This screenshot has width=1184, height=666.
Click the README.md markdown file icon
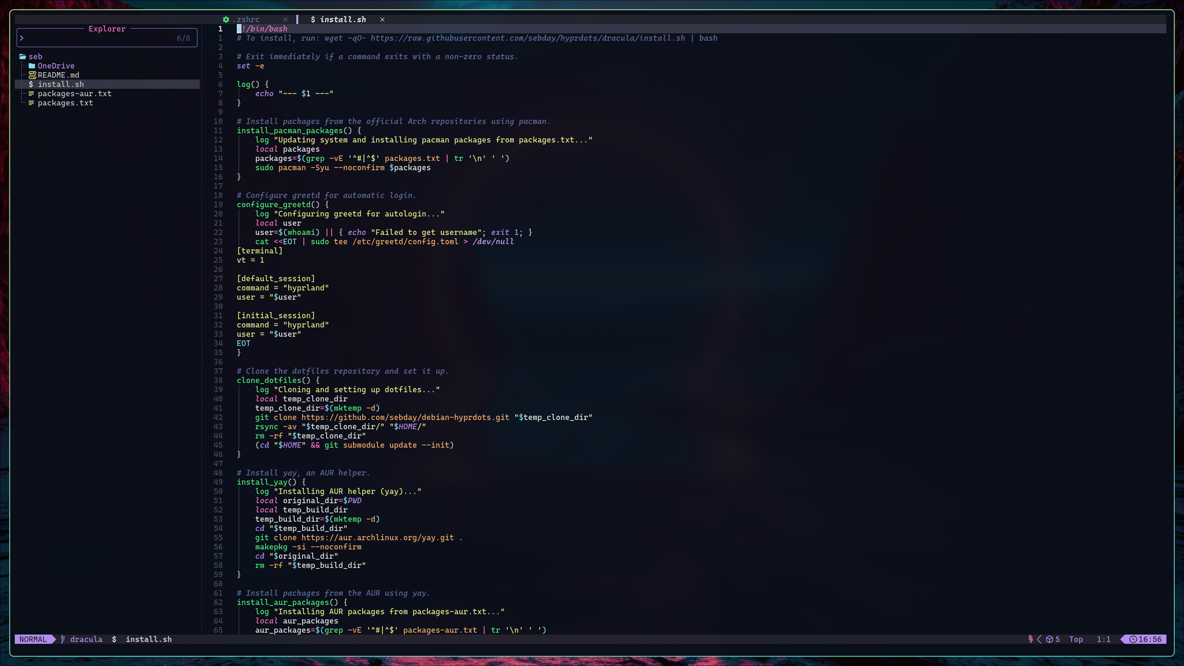[x=32, y=75]
